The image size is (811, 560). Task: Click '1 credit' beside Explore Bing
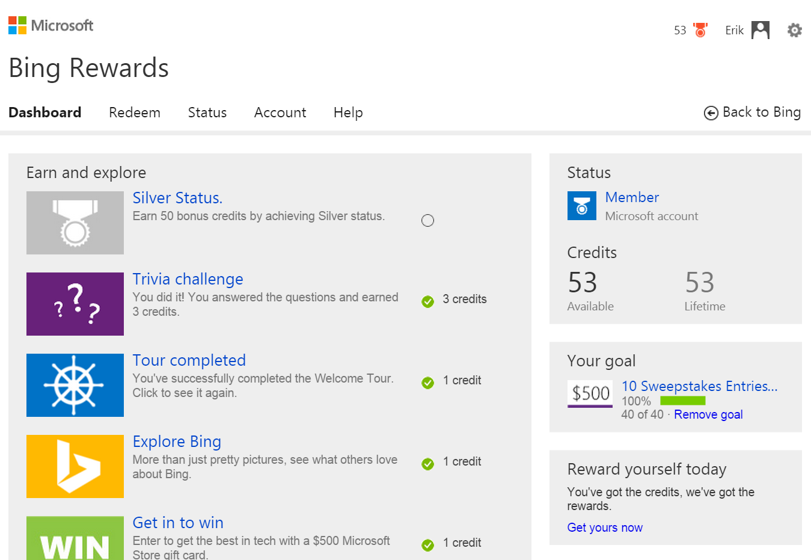(462, 461)
